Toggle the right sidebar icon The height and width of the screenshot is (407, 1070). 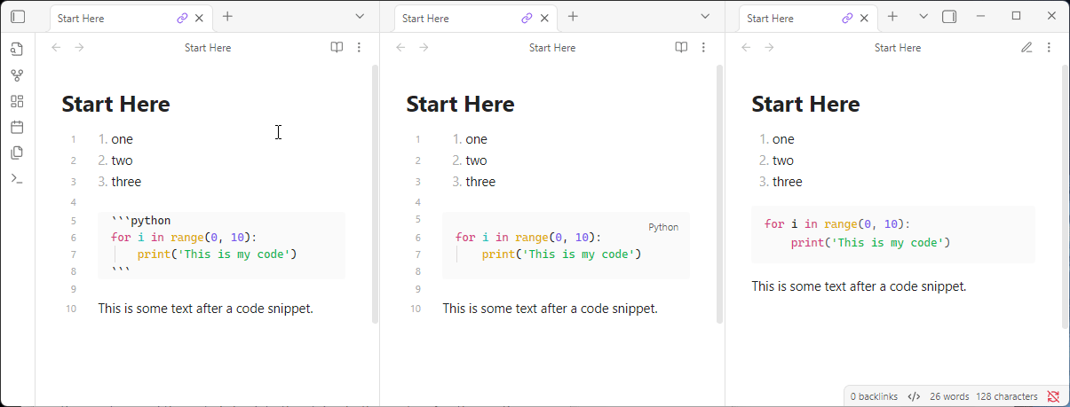pos(949,16)
